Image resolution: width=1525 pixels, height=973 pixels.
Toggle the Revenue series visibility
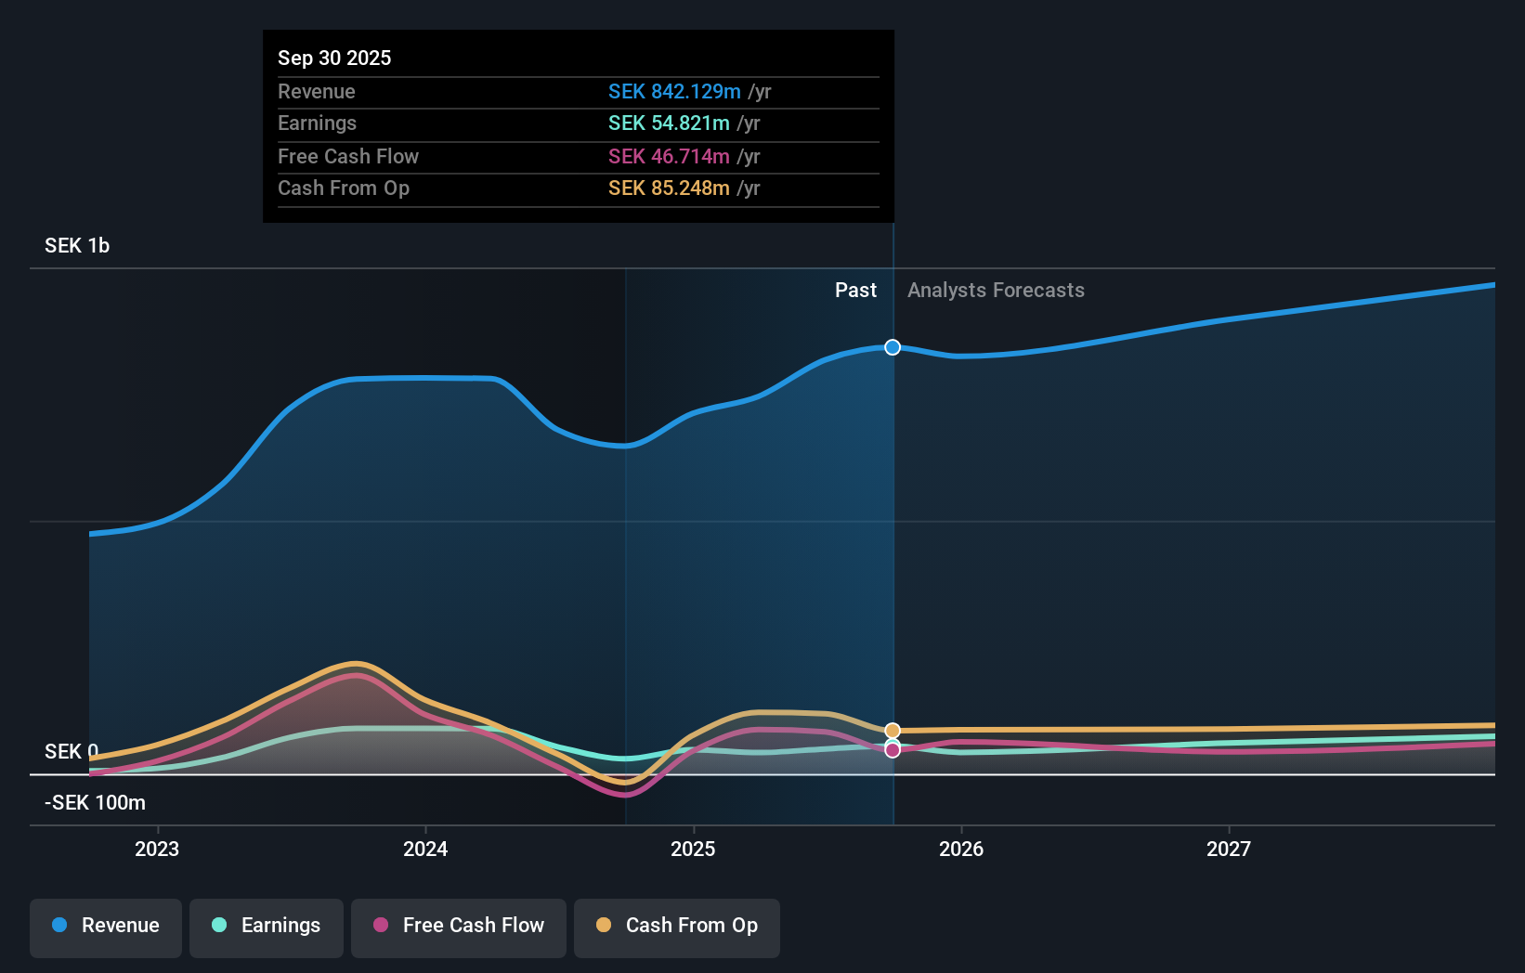105,926
